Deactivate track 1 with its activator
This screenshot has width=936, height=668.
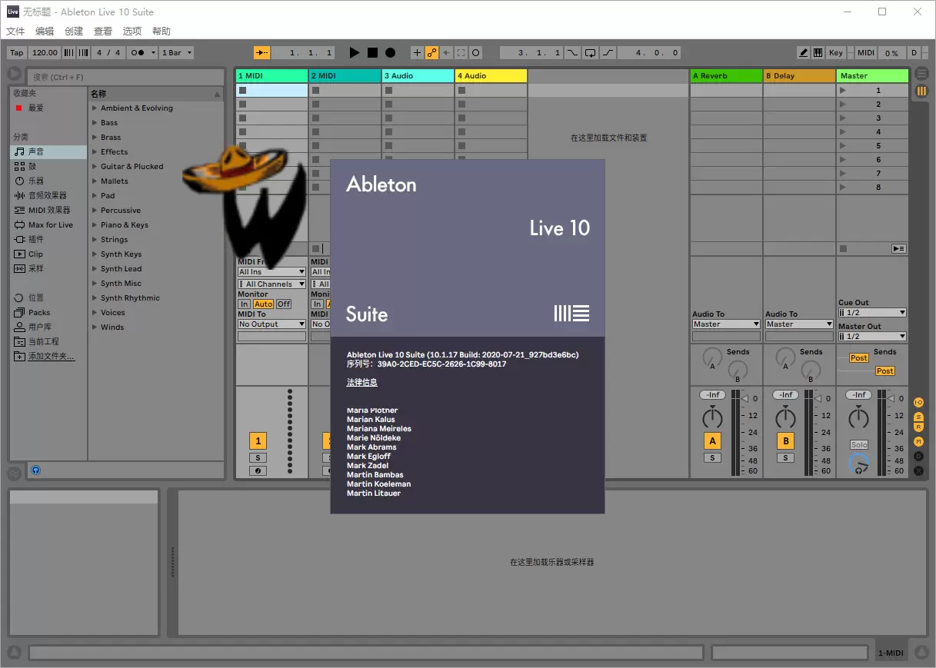tap(258, 441)
